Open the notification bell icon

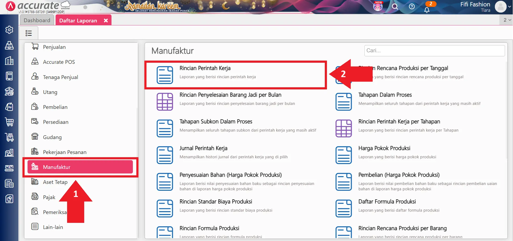pyautogui.click(x=427, y=10)
